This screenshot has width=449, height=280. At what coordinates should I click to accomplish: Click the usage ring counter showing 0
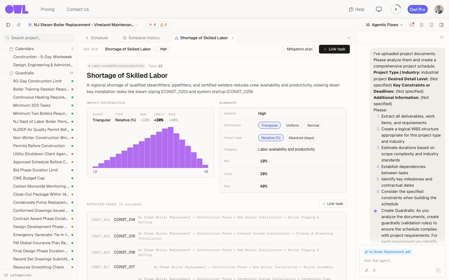(396, 9)
